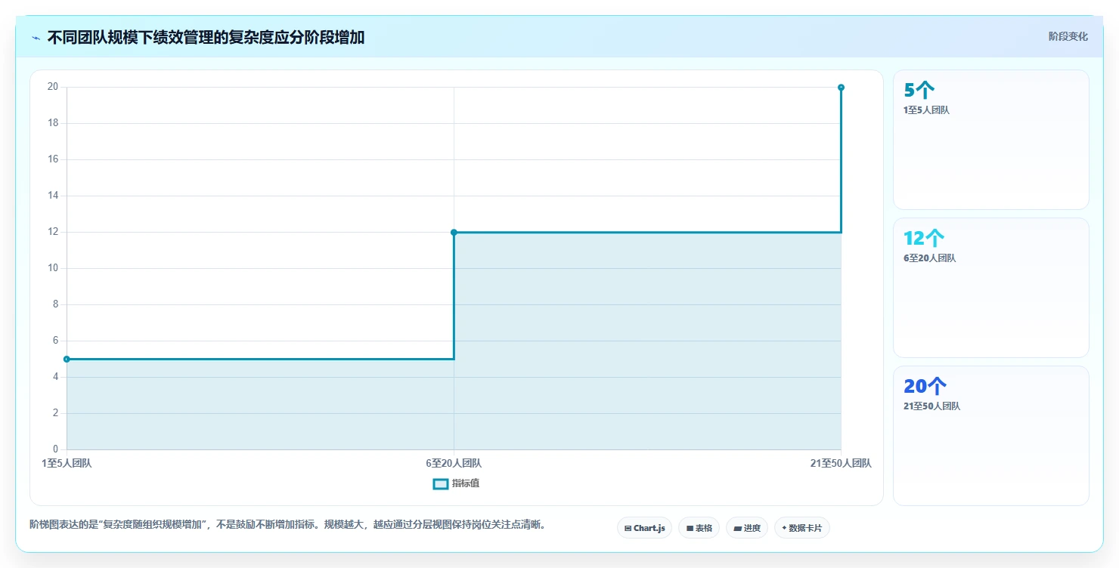Click the x-axis label 6至20人团队
Image resolution: width=1119 pixels, height=568 pixels.
pyautogui.click(x=454, y=464)
